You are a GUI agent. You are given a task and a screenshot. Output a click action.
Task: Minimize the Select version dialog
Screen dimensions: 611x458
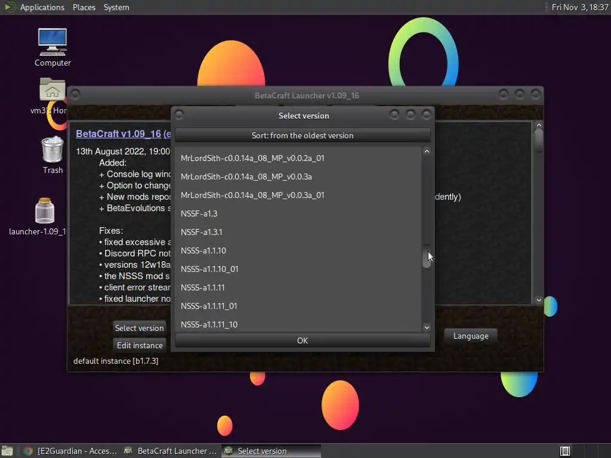[x=394, y=114]
